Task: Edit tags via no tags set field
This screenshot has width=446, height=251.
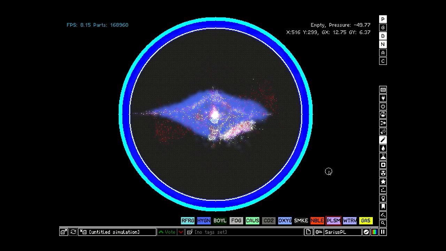Action: coord(245,232)
